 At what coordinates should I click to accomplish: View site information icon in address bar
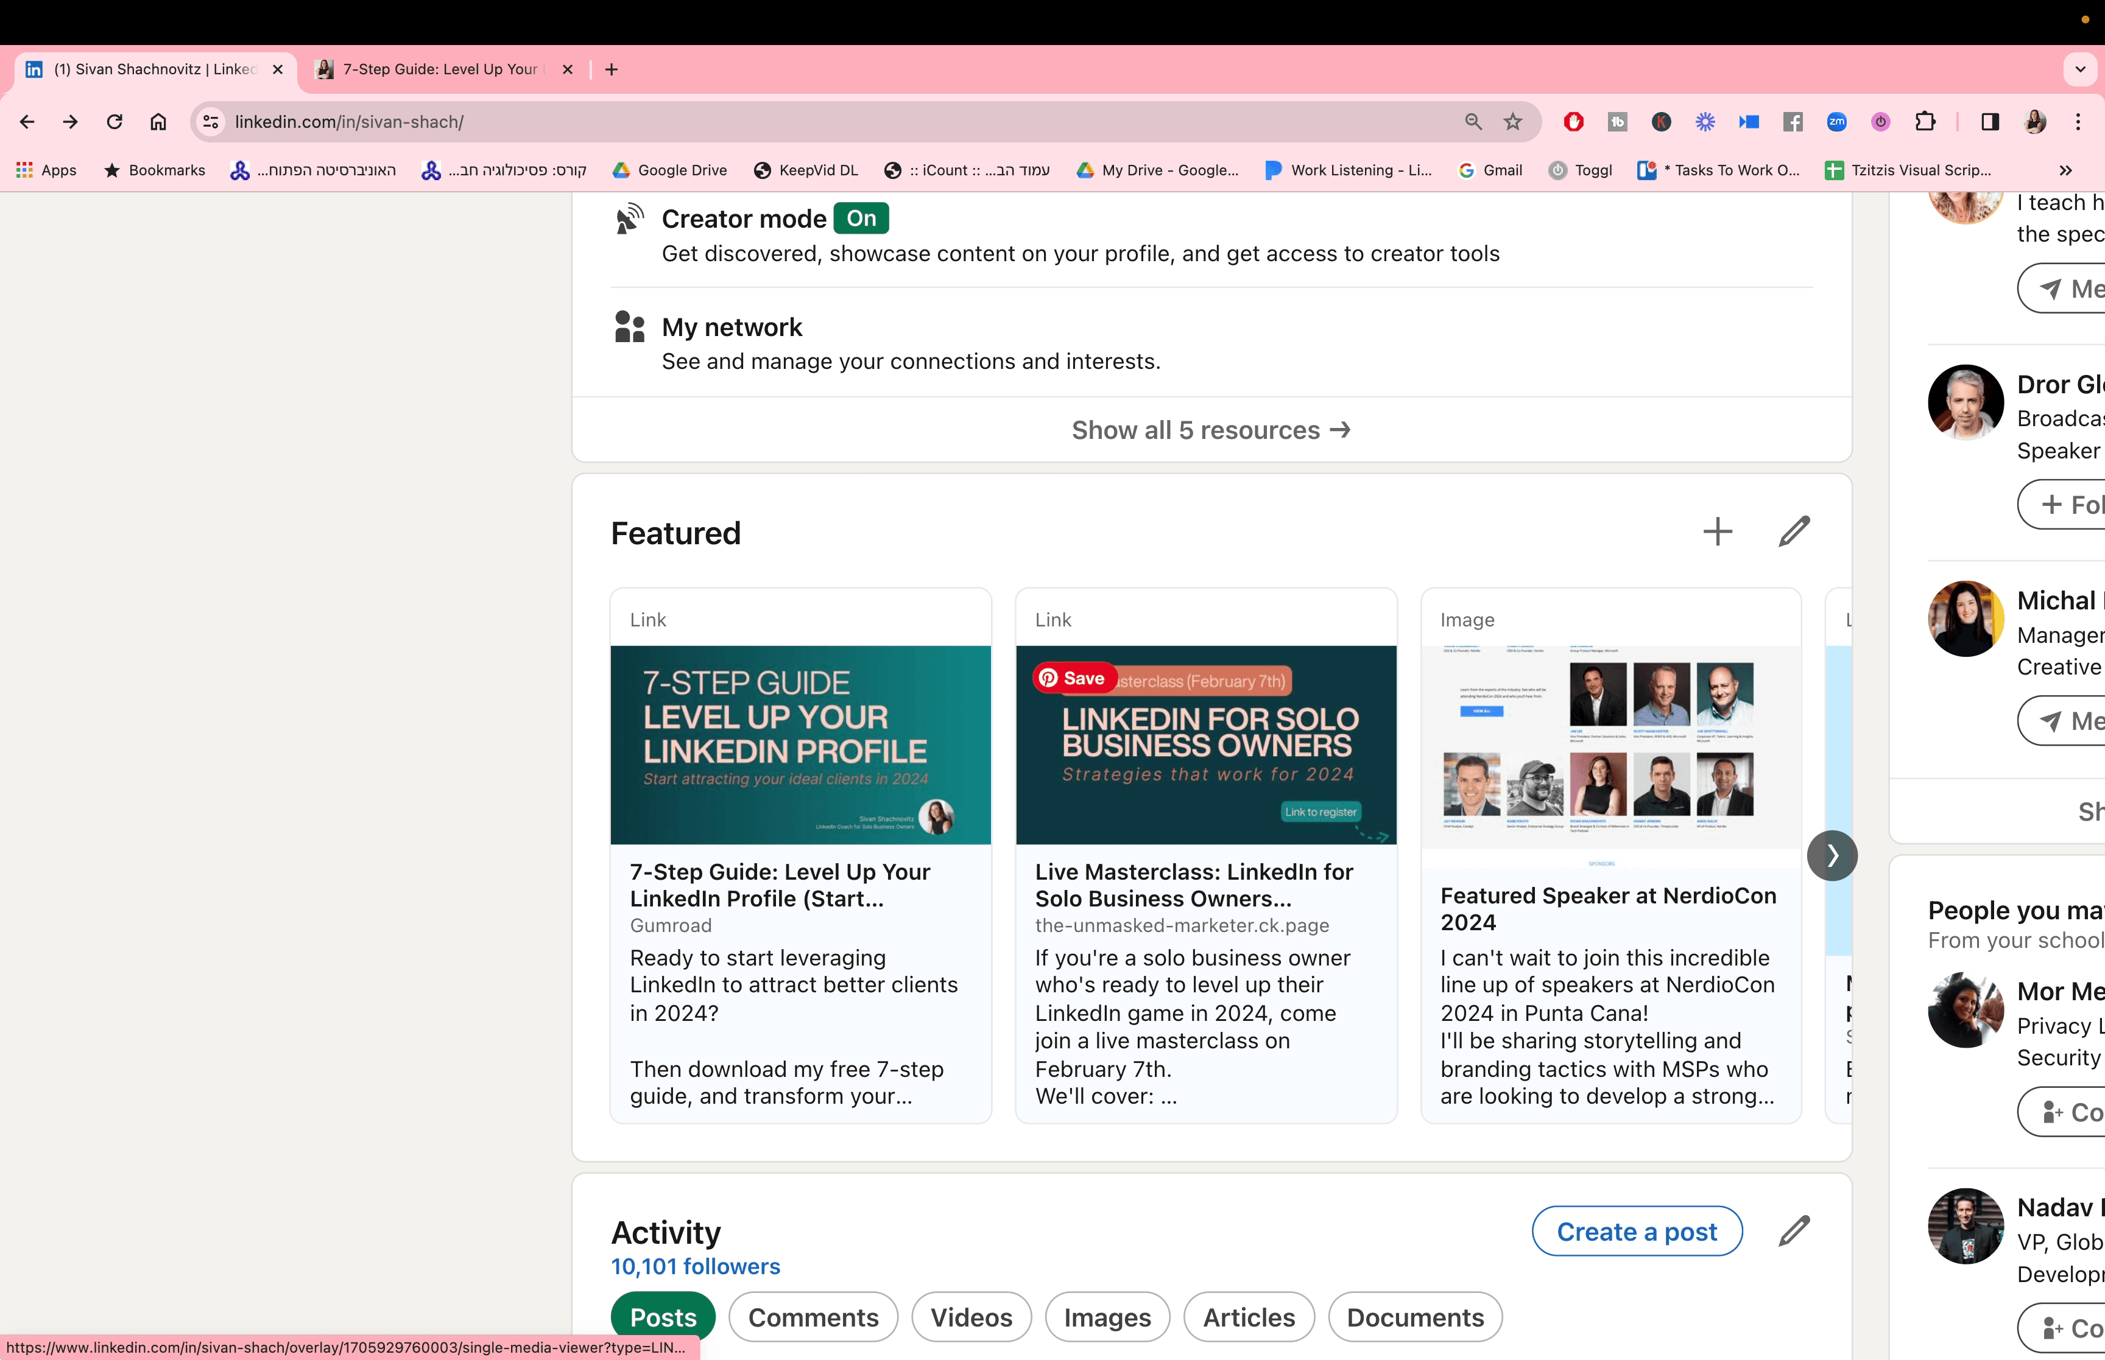(211, 122)
